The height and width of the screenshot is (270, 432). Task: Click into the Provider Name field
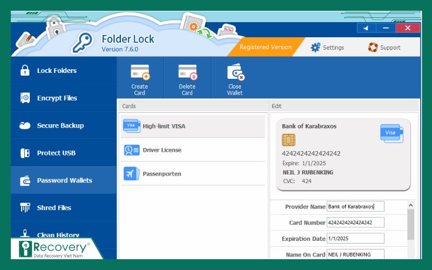[355, 206]
